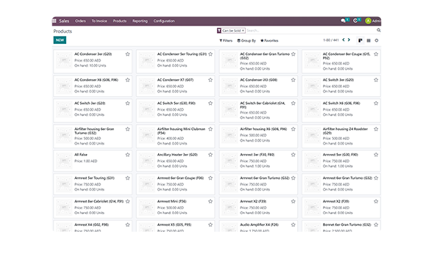This screenshot has height=264, width=434.
Task: Favorite AC Switch X6 (G06, F96)
Action: point(376,103)
